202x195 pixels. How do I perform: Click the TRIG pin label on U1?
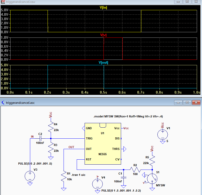[x=89, y=138]
